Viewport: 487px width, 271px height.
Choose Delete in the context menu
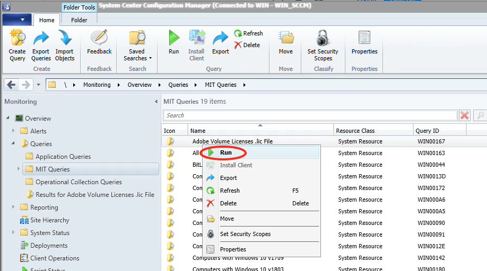261,203
